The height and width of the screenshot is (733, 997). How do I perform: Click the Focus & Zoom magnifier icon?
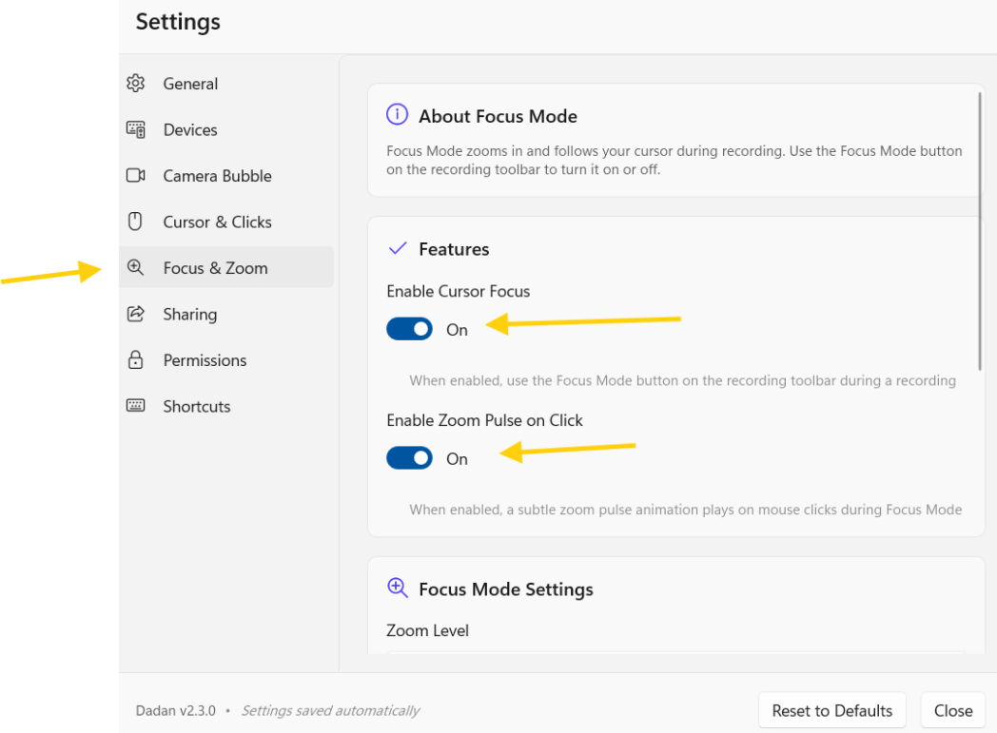[x=135, y=267]
